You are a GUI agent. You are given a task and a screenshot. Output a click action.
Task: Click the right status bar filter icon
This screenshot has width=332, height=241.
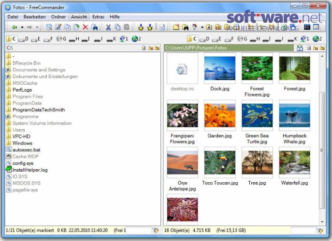click(x=320, y=230)
